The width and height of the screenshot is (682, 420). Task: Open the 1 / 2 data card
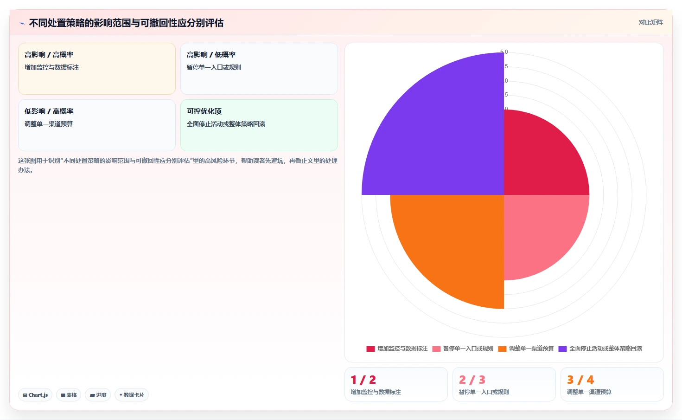396,384
